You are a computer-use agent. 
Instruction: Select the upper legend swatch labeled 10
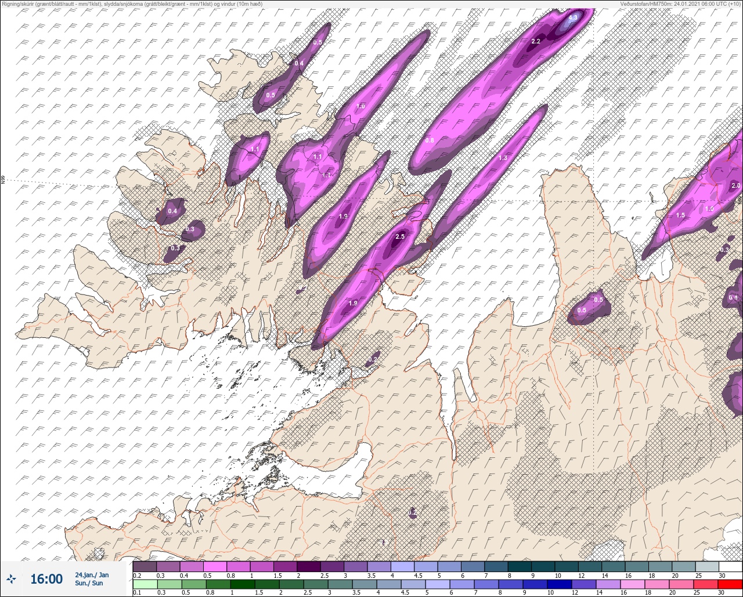tap(567, 566)
